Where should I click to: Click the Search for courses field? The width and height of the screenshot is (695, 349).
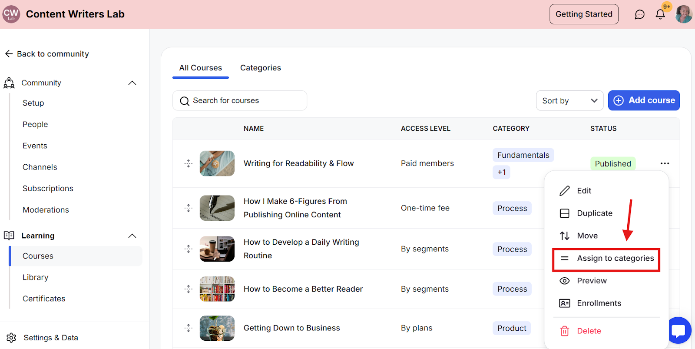pyautogui.click(x=240, y=101)
